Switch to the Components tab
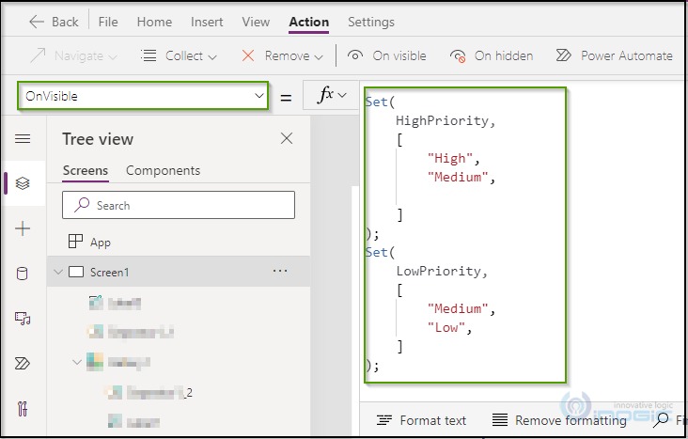 pyautogui.click(x=163, y=170)
